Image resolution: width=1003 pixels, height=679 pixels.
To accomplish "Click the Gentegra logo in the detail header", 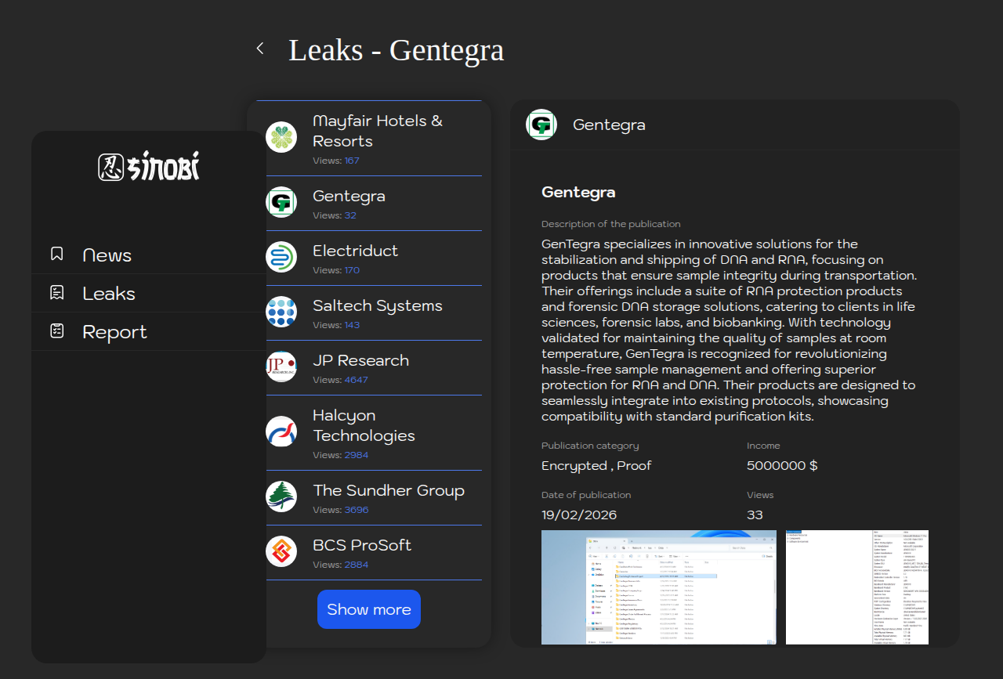I will click(541, 125).
